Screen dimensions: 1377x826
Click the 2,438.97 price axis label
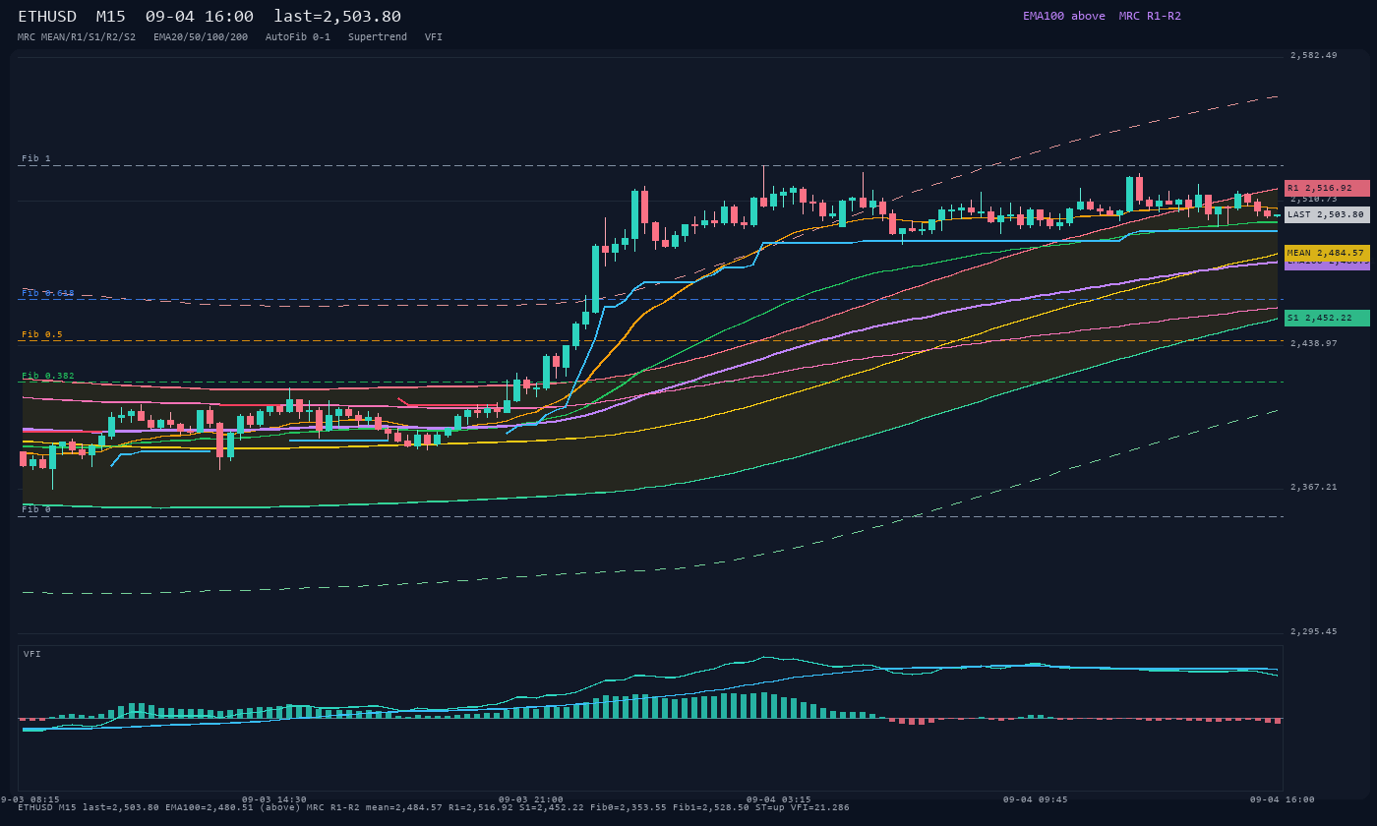click(x=1314, y=343)
